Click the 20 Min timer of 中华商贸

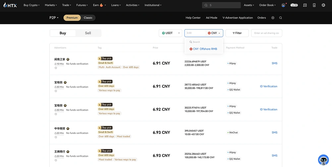pos(59,133)
